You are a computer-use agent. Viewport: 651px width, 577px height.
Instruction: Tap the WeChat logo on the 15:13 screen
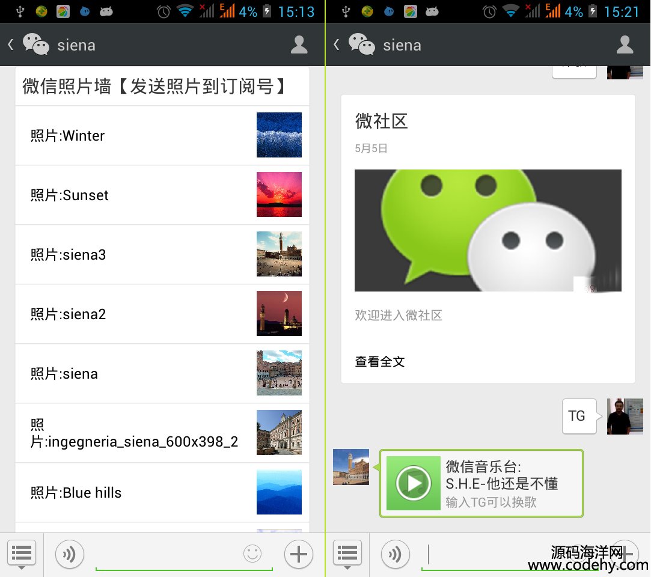(35, 44)
